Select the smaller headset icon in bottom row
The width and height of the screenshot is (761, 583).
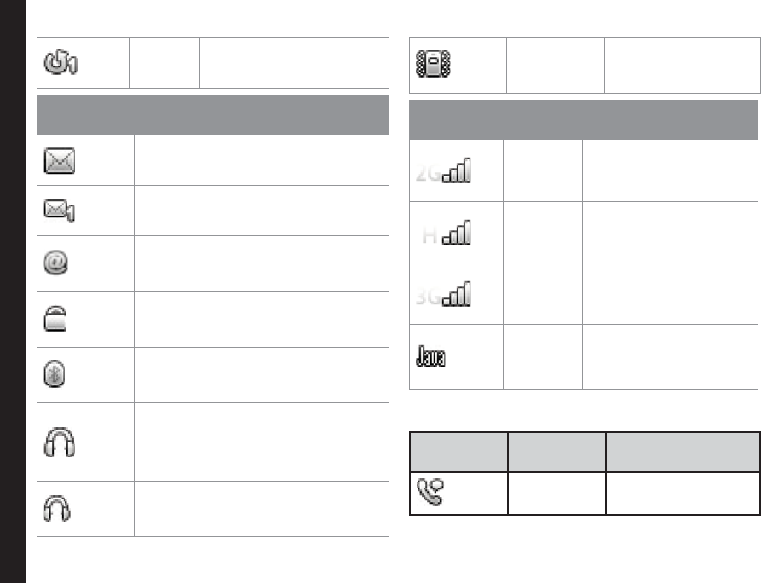(x=56, y=508)
